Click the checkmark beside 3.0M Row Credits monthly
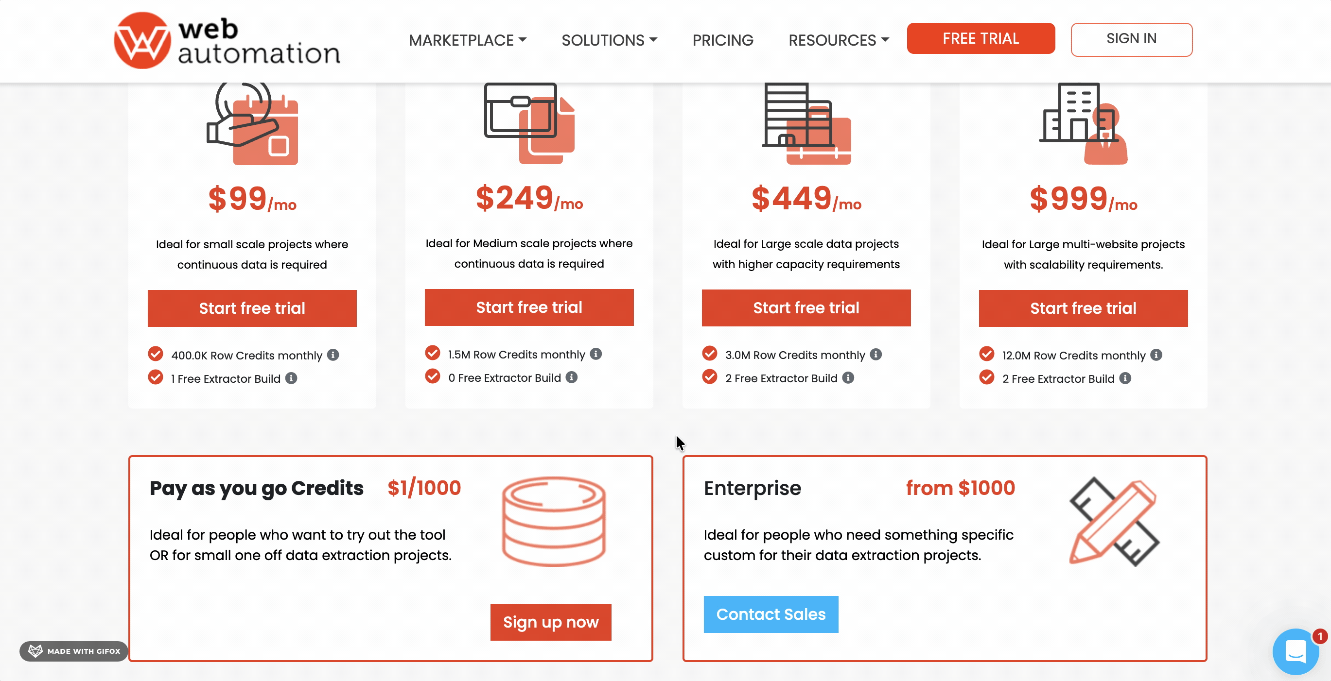This screenshot has height=681, width=1331. pyautogui.click(x=709, y=354)
